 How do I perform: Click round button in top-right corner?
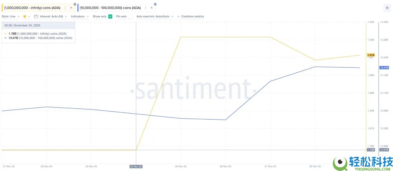coord(387,8)
